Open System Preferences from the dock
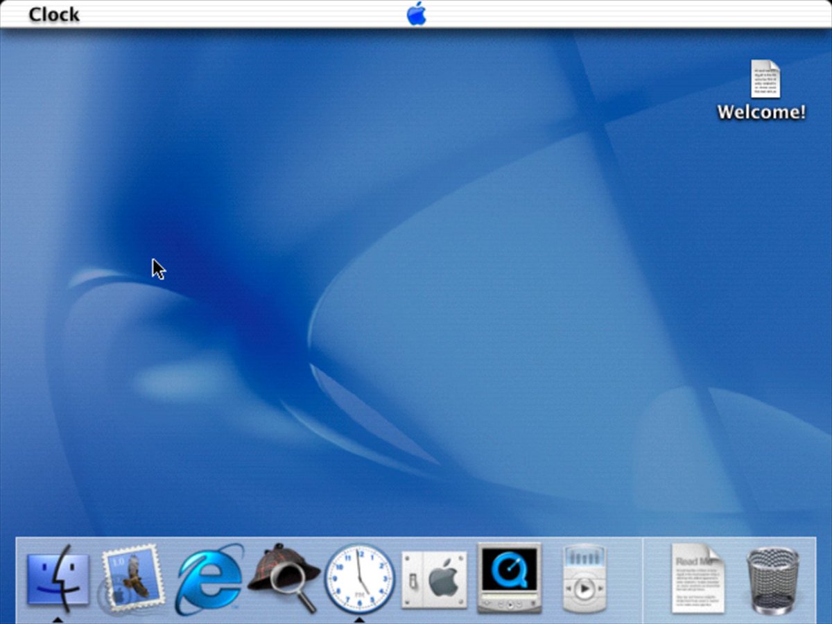This screenshot has width=832, height=624. (x=435, y=580)
